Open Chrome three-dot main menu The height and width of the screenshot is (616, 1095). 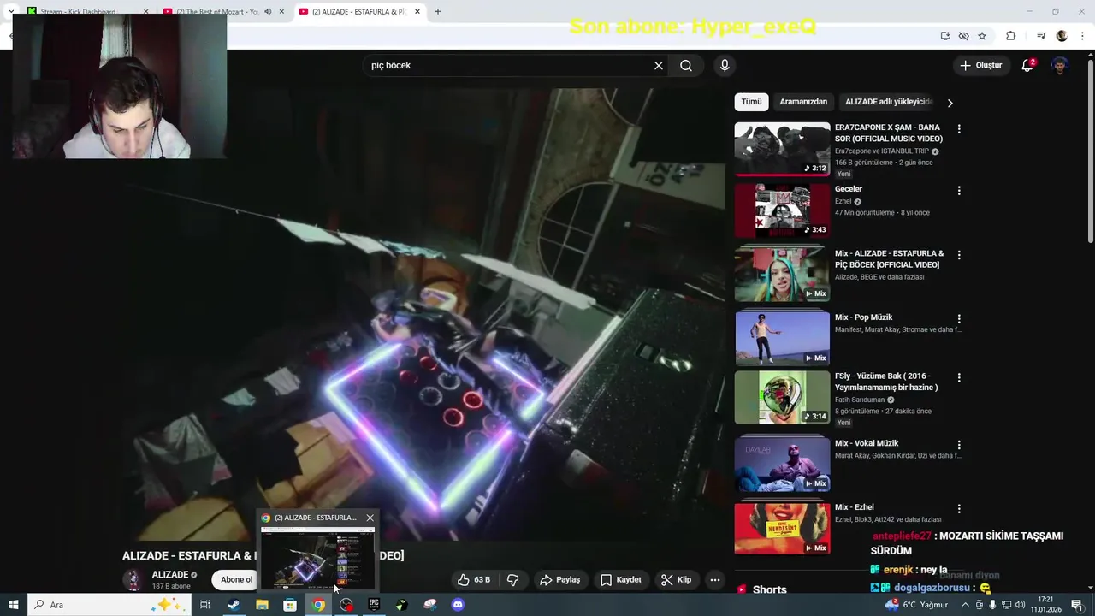point(1081,36)
